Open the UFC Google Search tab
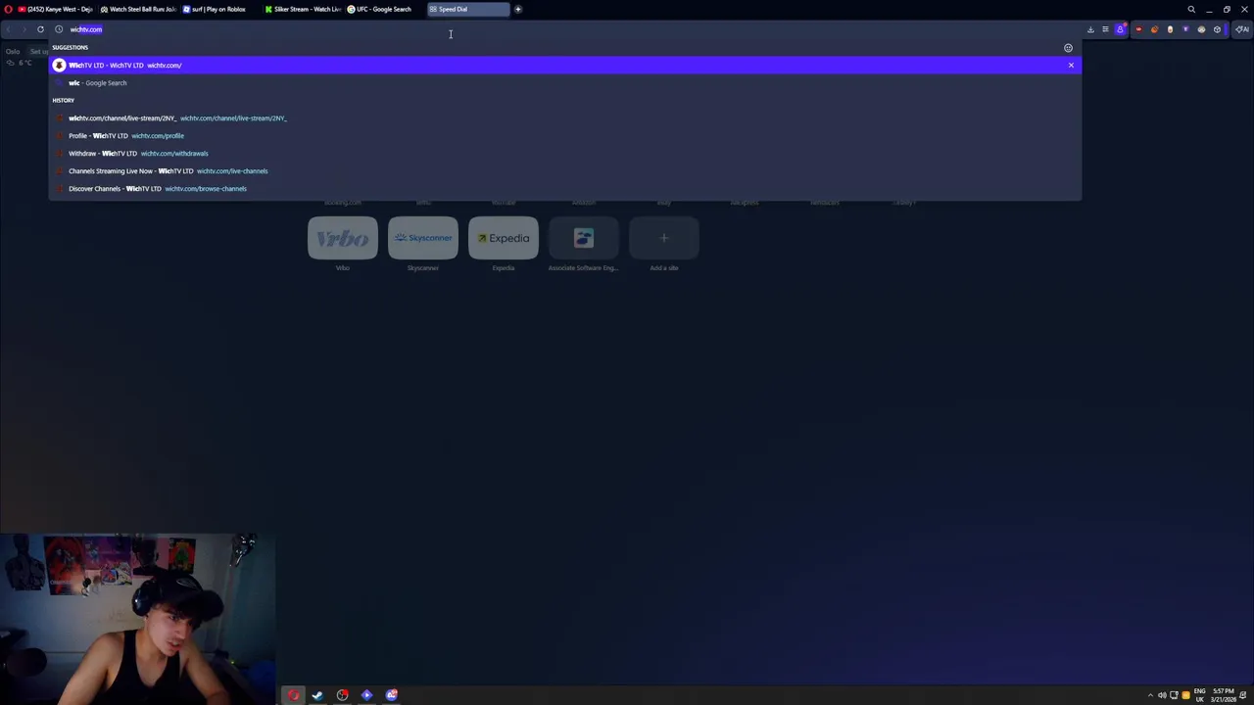The image size is (1254, 705). tap(384, 9)
